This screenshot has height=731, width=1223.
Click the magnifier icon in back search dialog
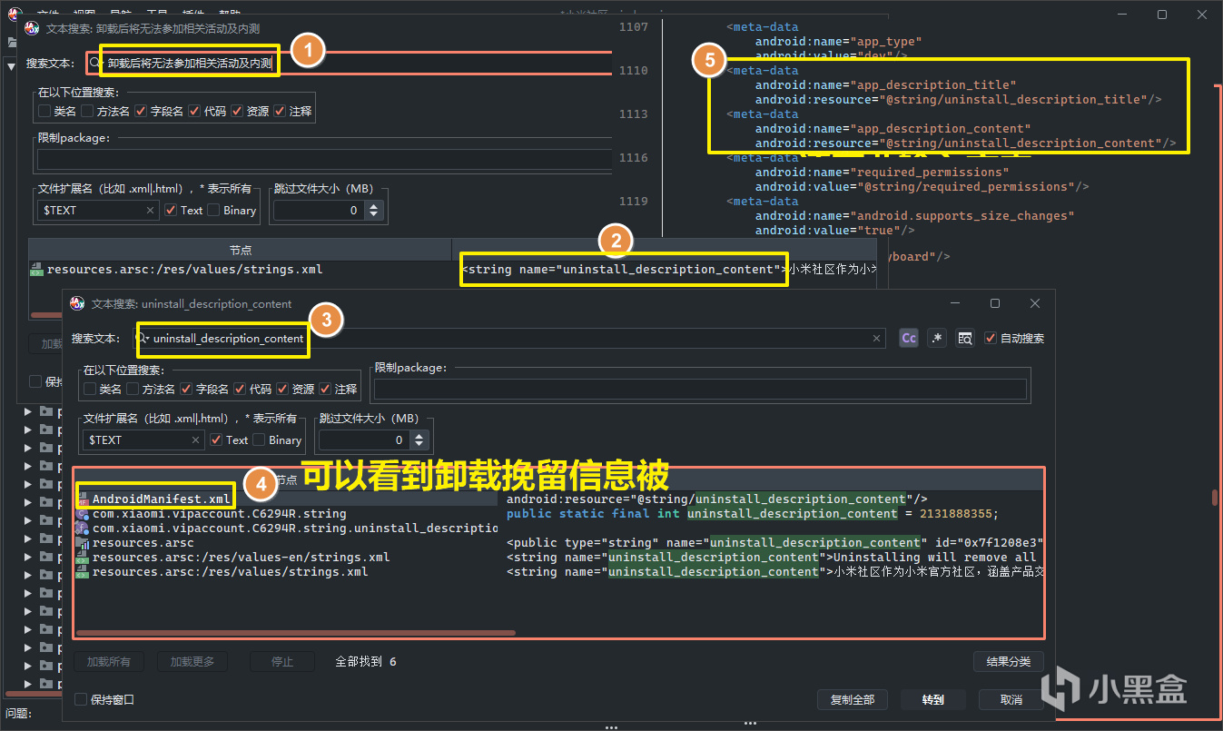coord(95,64)
